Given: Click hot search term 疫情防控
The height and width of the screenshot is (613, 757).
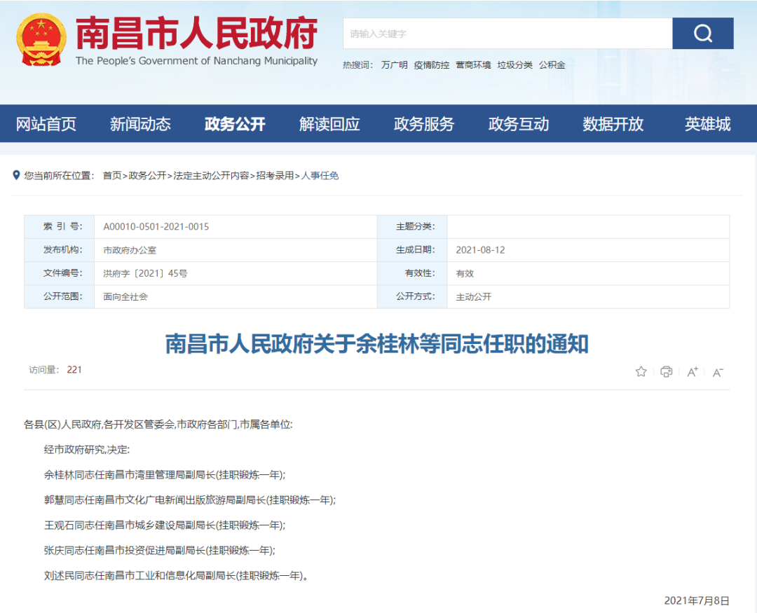Looking at the screenshot, I should point(432,64).
